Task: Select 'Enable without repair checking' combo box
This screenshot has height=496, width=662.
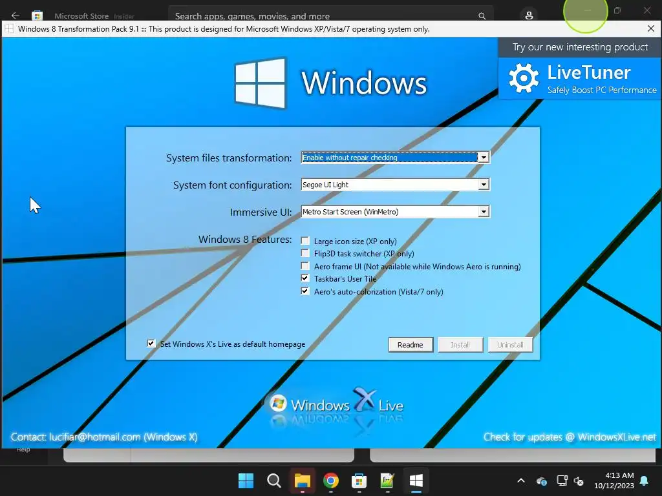Action: (x=395, y=158)
